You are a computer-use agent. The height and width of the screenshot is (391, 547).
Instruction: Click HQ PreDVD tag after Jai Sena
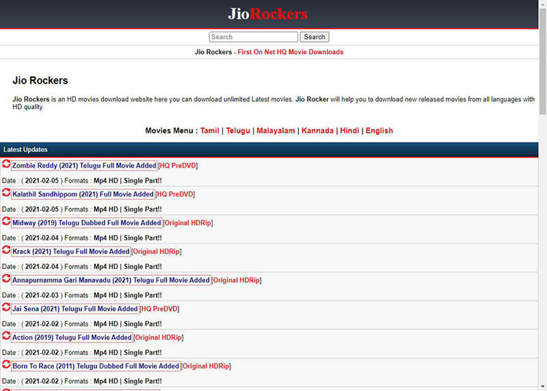[x=159, y=309]
